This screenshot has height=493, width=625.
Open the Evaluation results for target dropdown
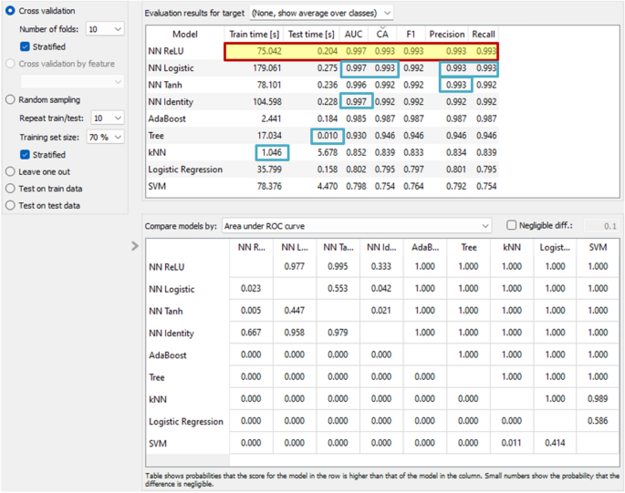(321, 12)
